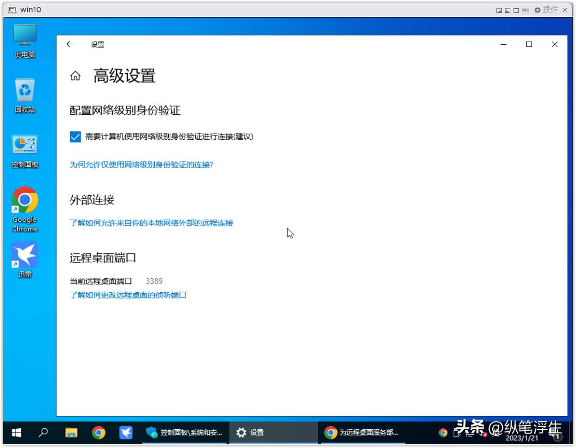Image resolution: width=576 pixels, height=448 pixels.
Task: Open File Explorer from the taskbar
Action: (70, 433)
